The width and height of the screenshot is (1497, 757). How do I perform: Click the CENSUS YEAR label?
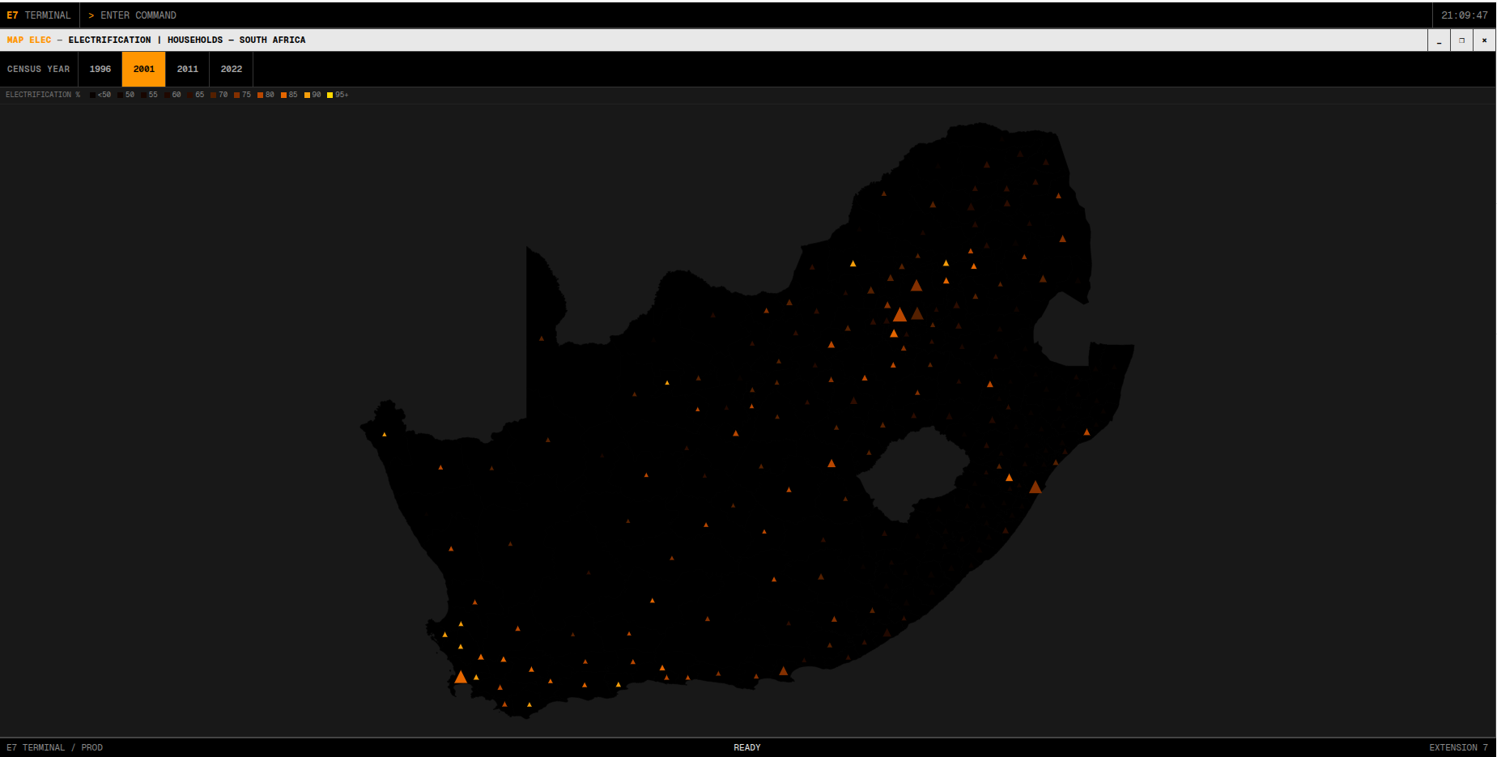[x=39, y=69]
